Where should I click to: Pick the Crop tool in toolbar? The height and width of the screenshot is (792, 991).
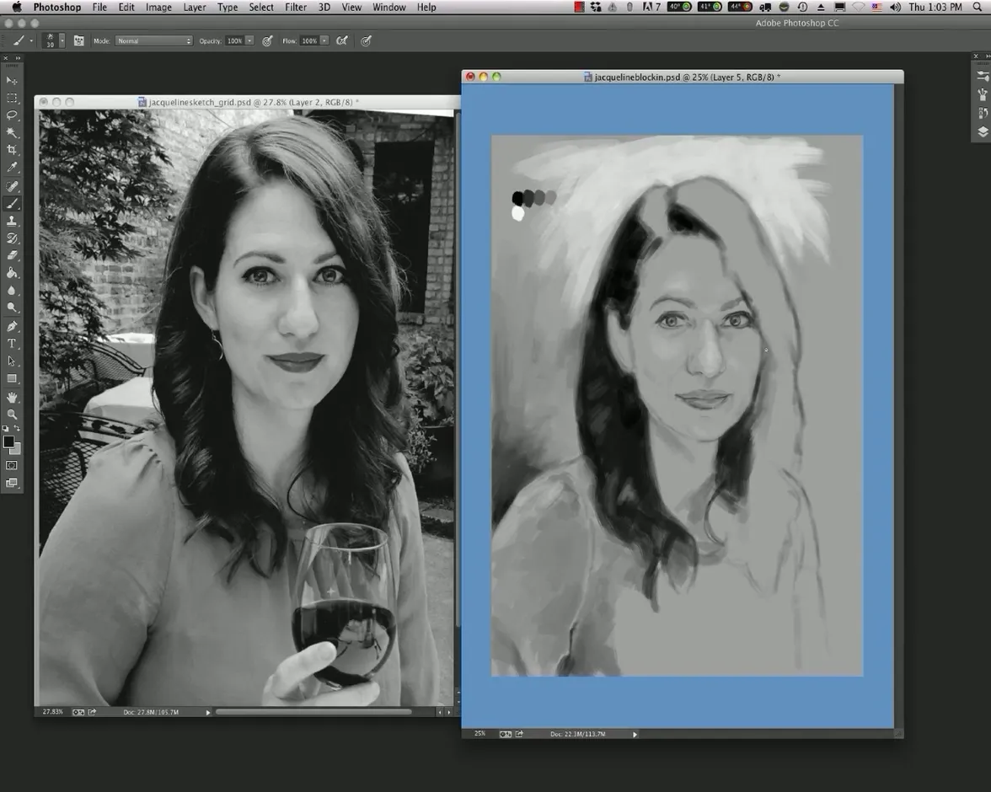pyautogui.click(x=12, y=151)
